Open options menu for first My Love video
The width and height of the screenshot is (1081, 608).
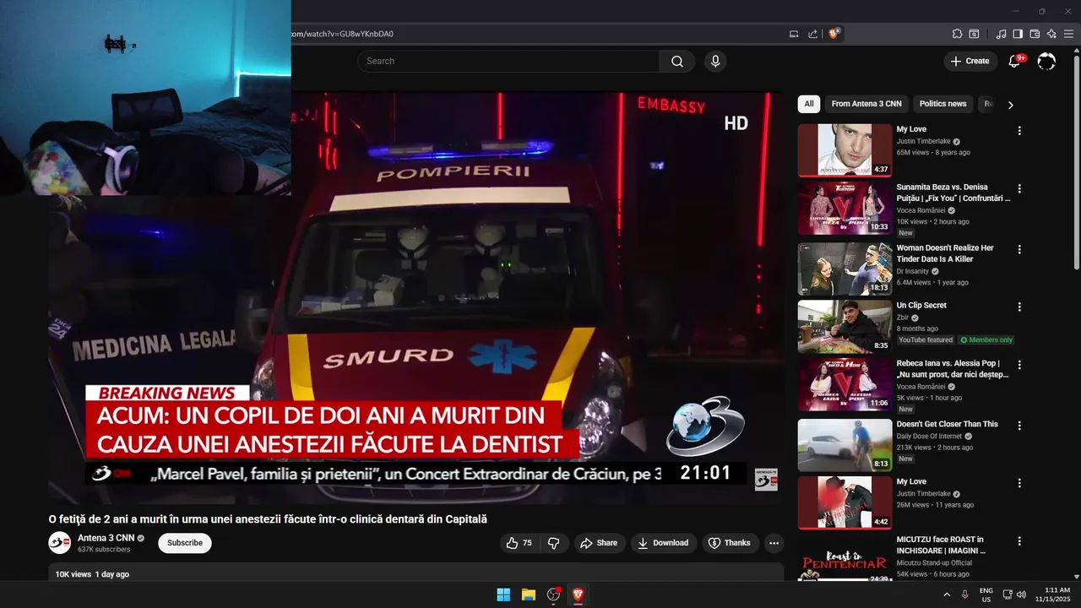(x=1019, y=131)
